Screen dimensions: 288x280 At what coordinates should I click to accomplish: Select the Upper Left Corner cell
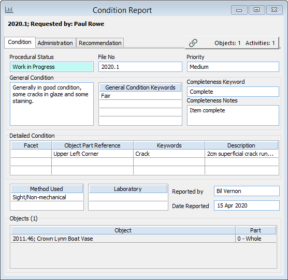pos(92,154)
